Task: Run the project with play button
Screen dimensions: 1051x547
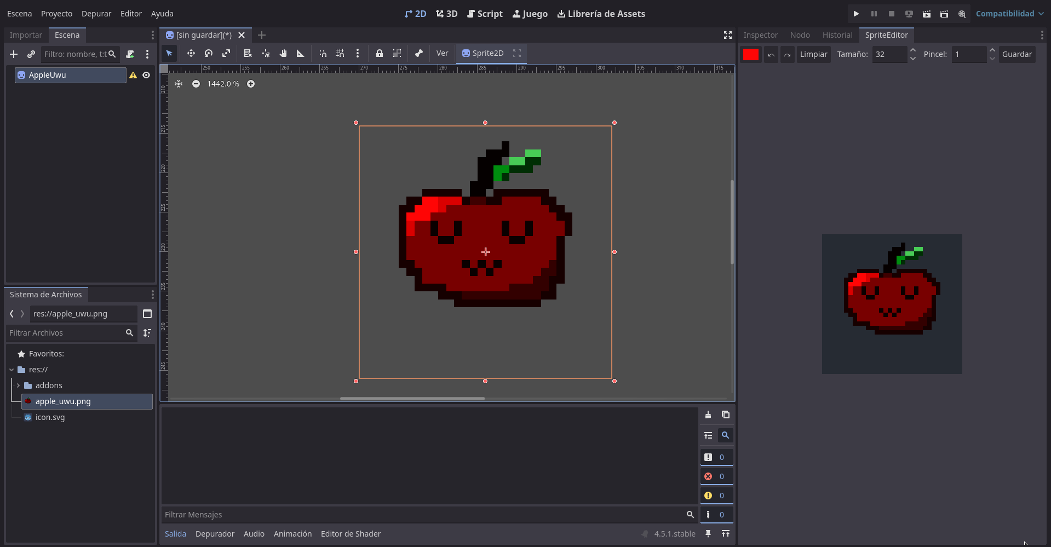Action: click(x=856, y=14)
